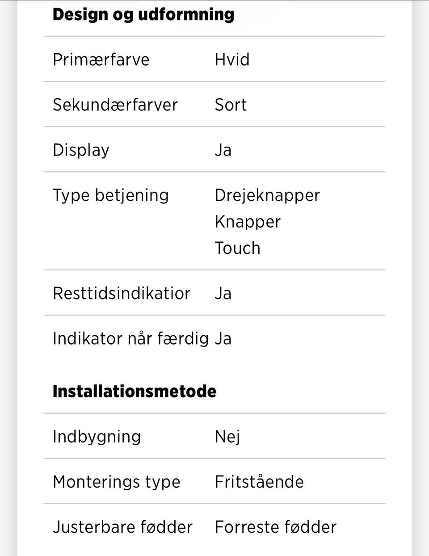Click the 'Ja' value beside Resttidsindikatior
Screen dimensions: 429x556
pyautogui.click(x=223, y=294)
